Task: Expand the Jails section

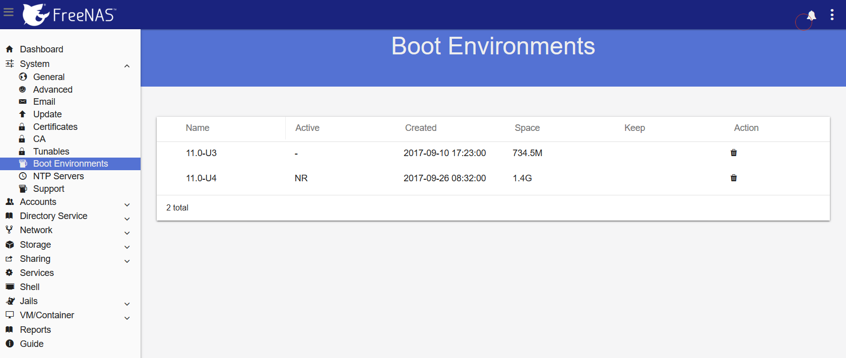Action: pos(127,304)
